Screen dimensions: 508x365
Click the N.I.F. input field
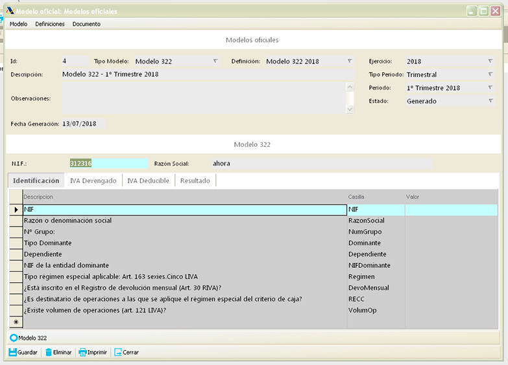point(108,163)
